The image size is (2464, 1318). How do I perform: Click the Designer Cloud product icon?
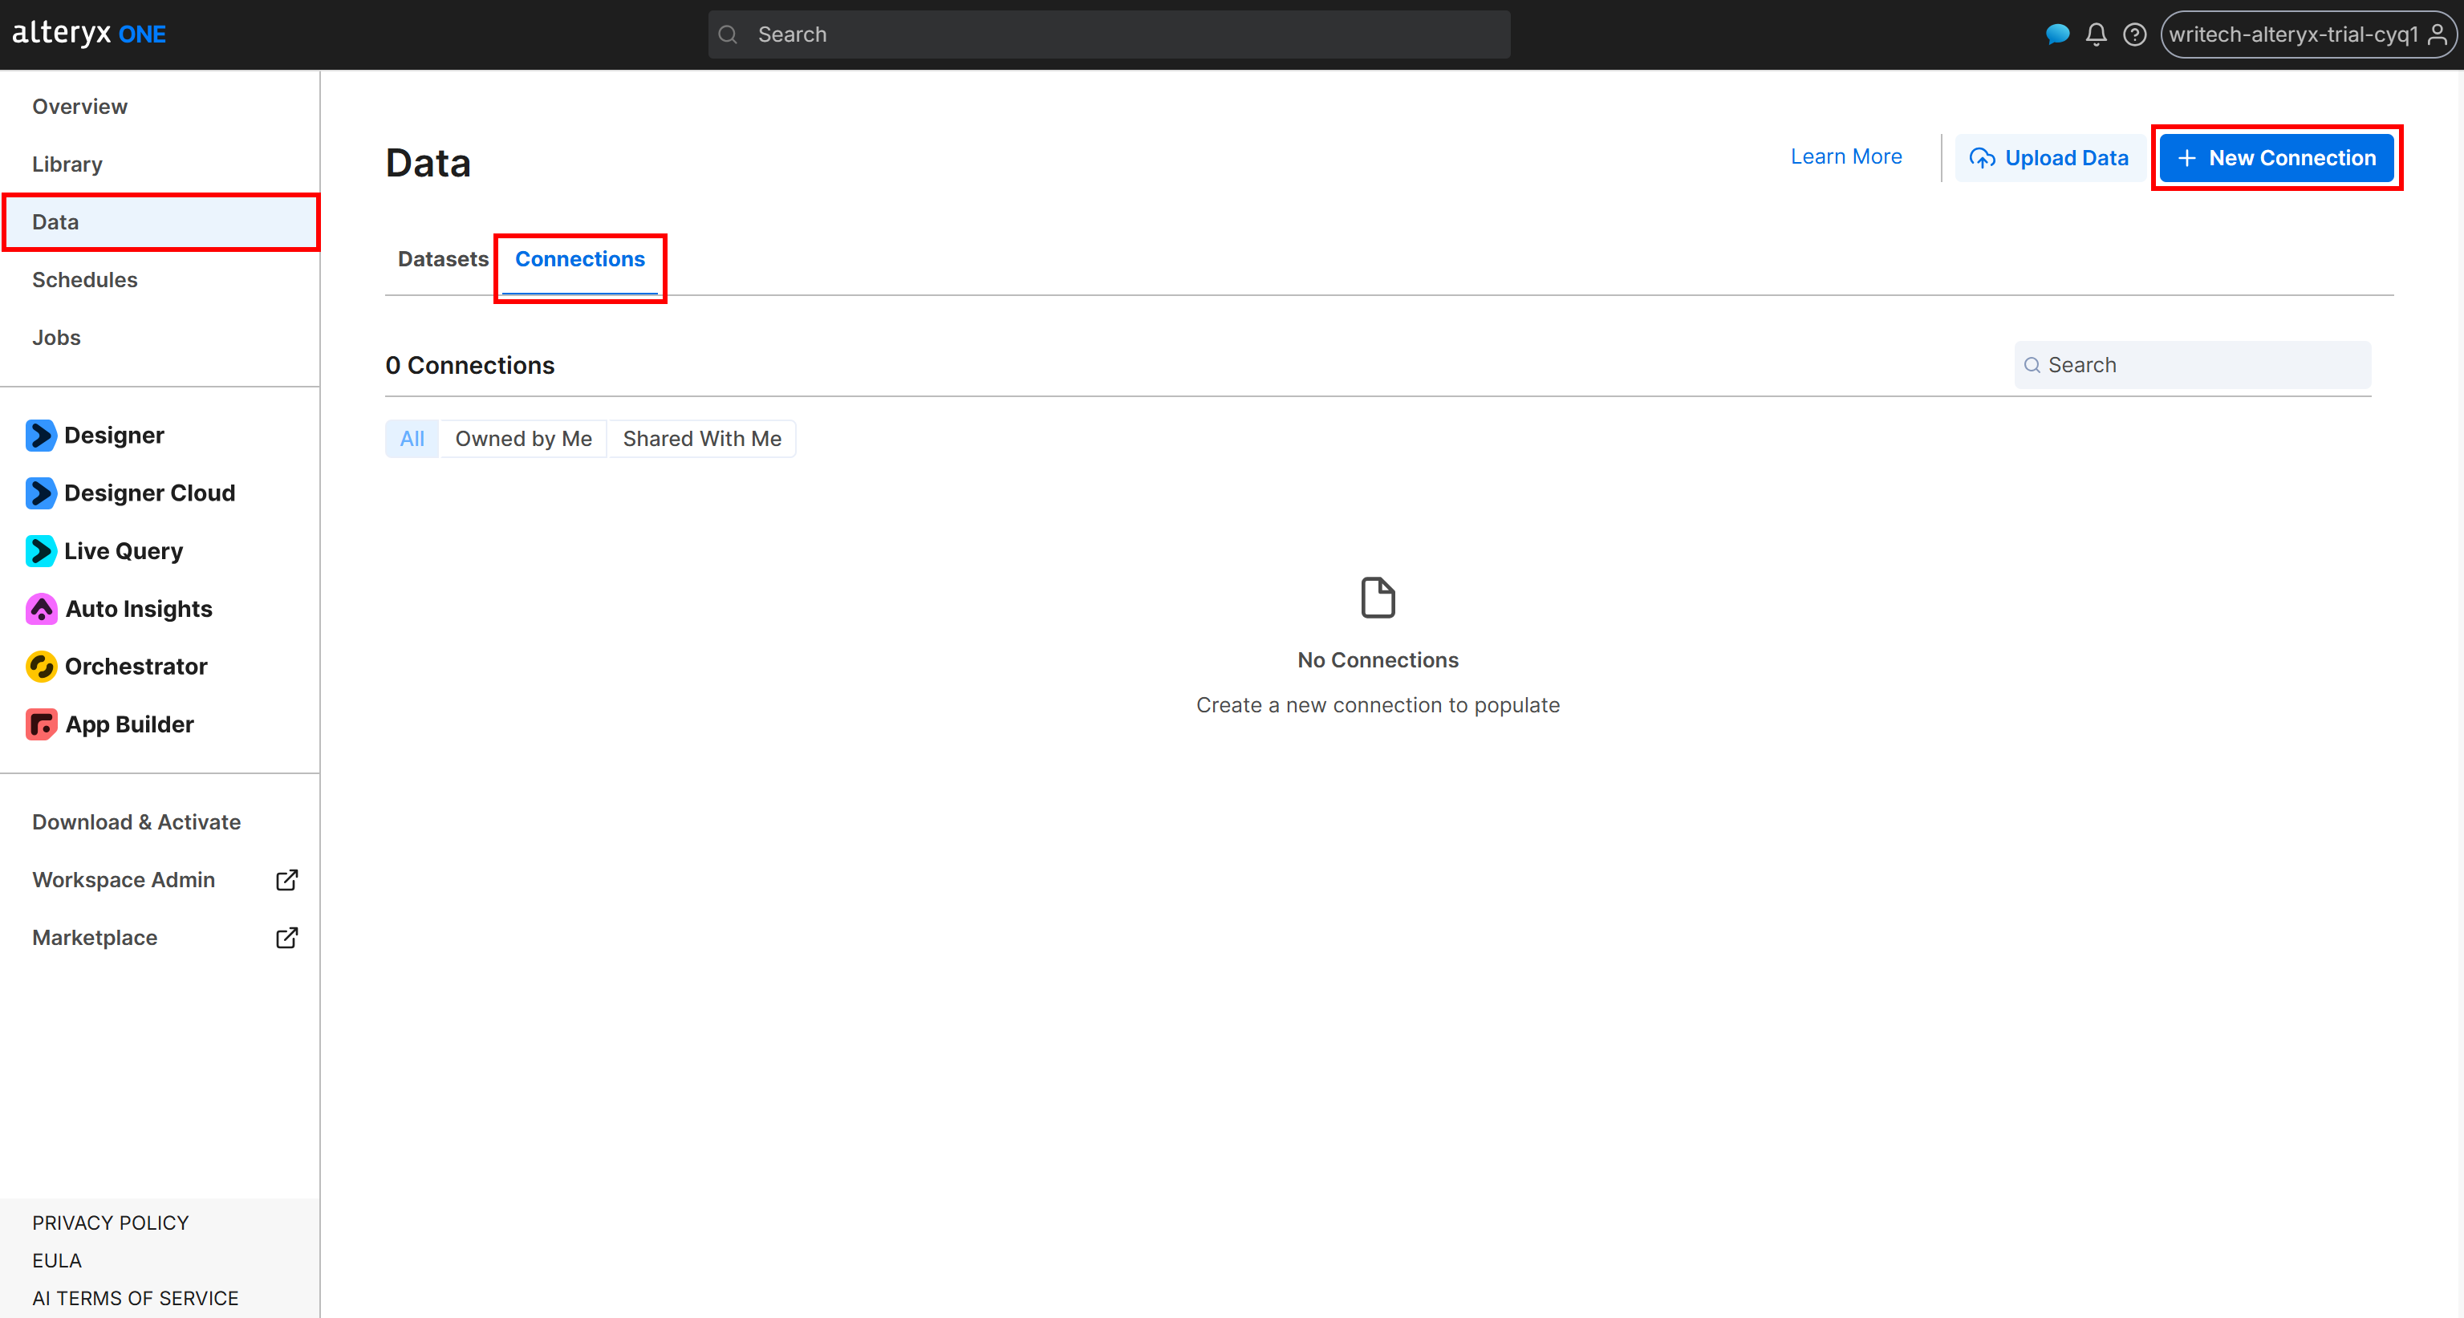click(x=41, y=493)
